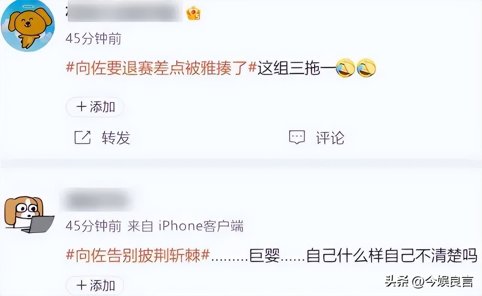This screenshot has height=296, width=482.
Task: Open hashtag #向佐告别披荆斩棘#
Action: pos(138,256)
